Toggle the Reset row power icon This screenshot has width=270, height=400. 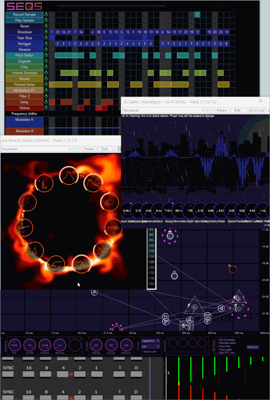point(46,26)
